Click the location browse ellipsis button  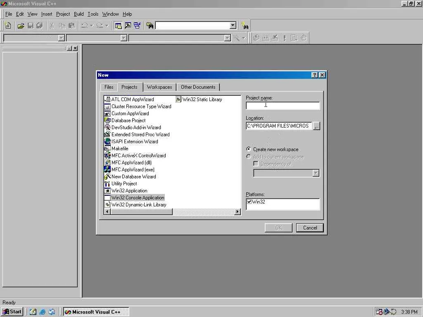tap(316, 126)
